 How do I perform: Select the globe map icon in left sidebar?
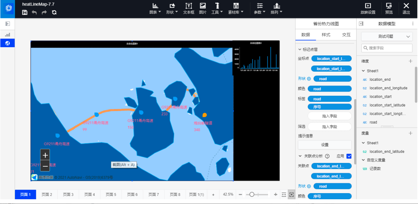click(7, 43)
